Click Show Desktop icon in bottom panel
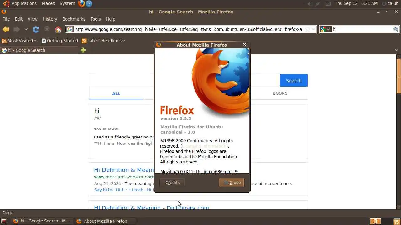Viewport: 401px width, 225px height. click(x=4, y=221)
